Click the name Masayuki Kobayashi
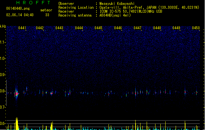 (117, 4)
